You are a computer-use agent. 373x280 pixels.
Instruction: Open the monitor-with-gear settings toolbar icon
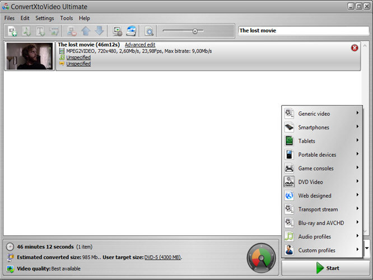click(117, 31)
